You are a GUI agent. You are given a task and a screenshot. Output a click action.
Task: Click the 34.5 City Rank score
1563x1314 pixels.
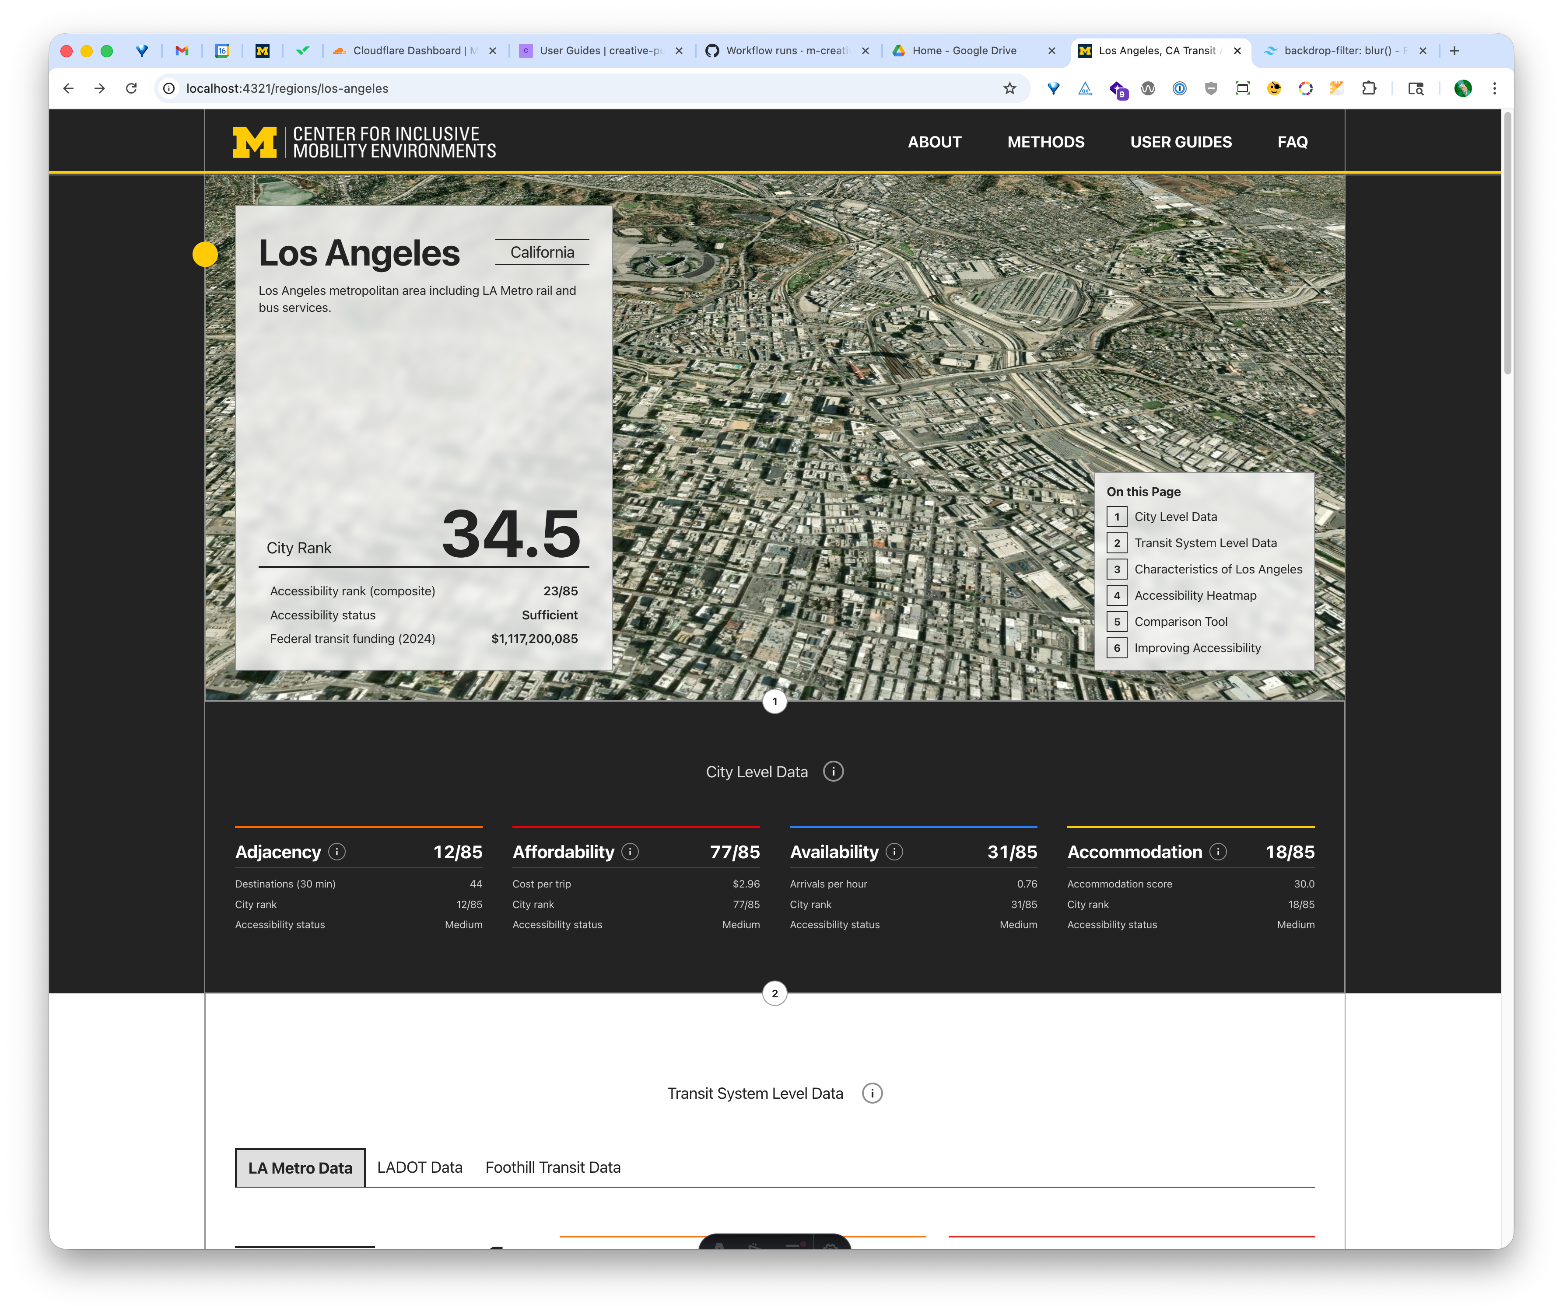[510, 533]
